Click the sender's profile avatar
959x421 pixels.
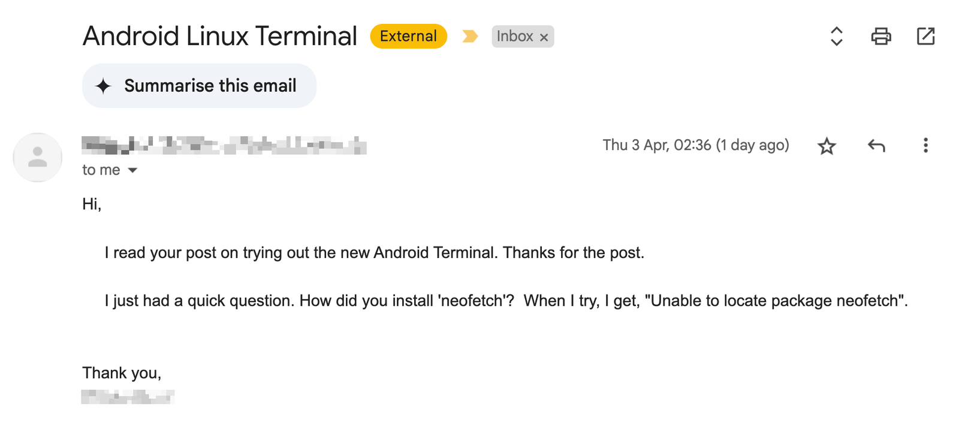point(37,157)
